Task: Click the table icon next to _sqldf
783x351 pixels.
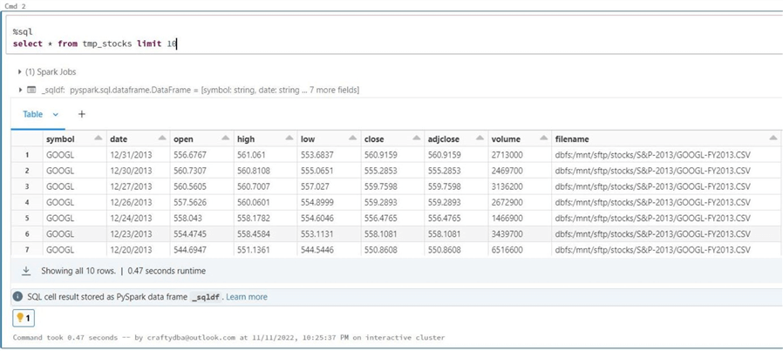Action: pyautogui.click(x=31, y=90)
